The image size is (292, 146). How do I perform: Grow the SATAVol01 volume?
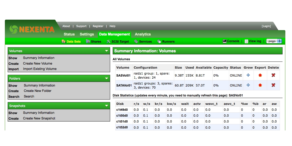[x=248, y=85]
